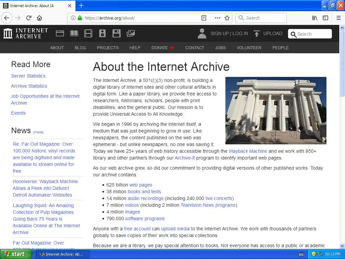This screenshot has width=345, height=259.
Task: Open the PEOPLE nav item
Action: pyautogui.click(x=281, y=48)
